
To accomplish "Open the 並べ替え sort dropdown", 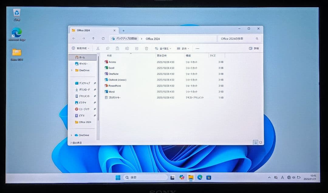I will pos(163,48).
